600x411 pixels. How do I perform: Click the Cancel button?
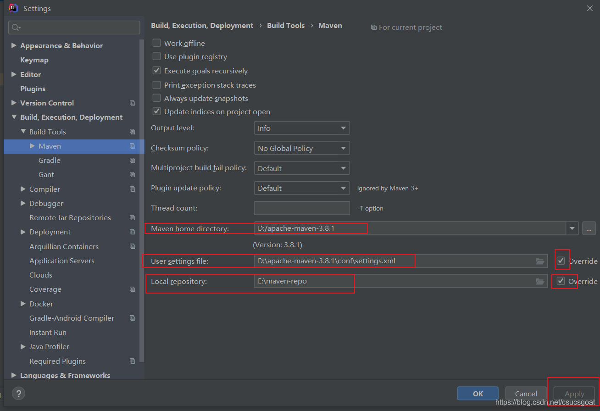526,394
